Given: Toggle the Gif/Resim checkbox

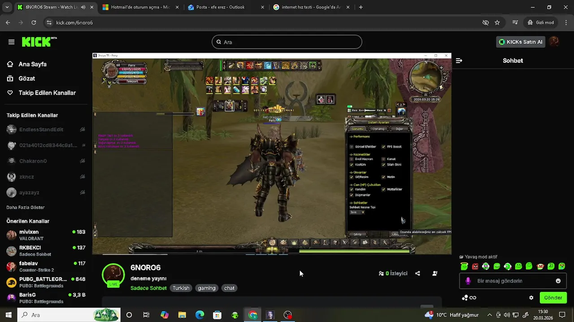Looking at the screenshot, I should [352, 177].
